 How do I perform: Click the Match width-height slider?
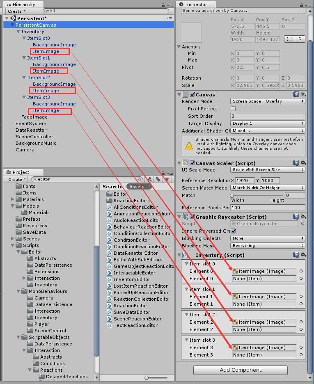[257, 195]
